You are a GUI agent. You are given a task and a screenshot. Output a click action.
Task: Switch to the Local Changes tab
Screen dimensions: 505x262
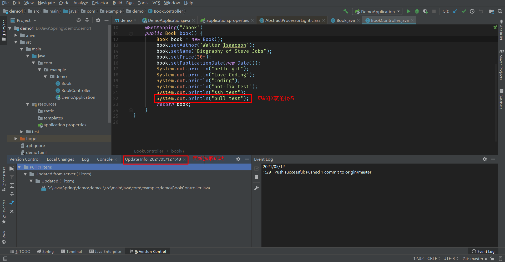pyautogui.click(x=60, y=159)
